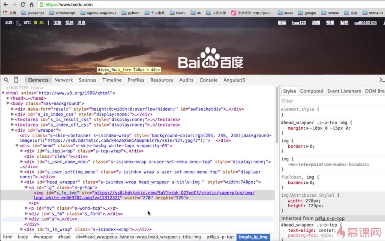This screenshot has width=385, height=241.
Task: Expand the p id nv node
Action: (x=26, y=208)
